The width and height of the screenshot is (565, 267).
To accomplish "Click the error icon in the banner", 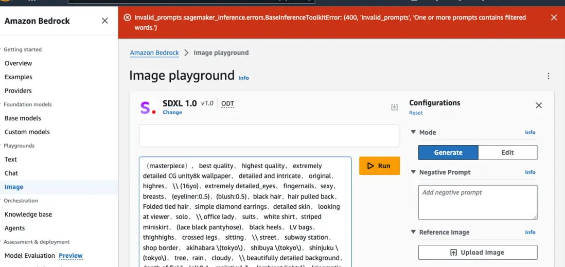I will click(127, 17).
